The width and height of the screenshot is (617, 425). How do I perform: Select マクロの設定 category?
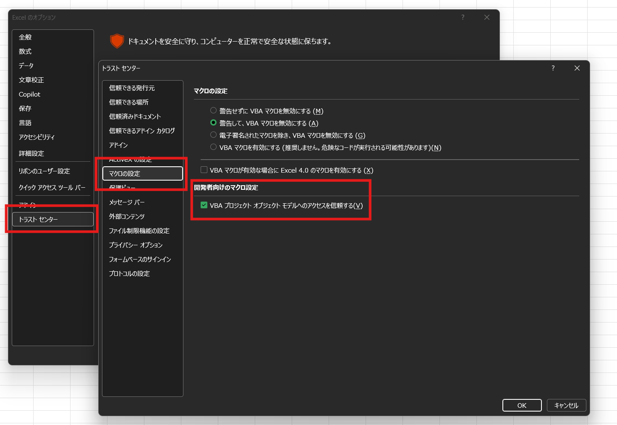[143, 173]
